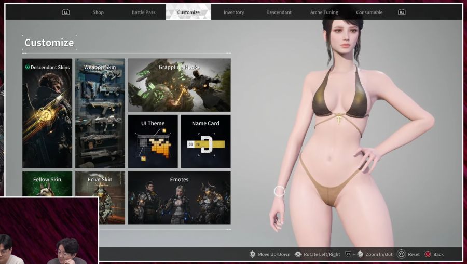
Task: Click the red circle Back icon
Action: pos(428,254)
